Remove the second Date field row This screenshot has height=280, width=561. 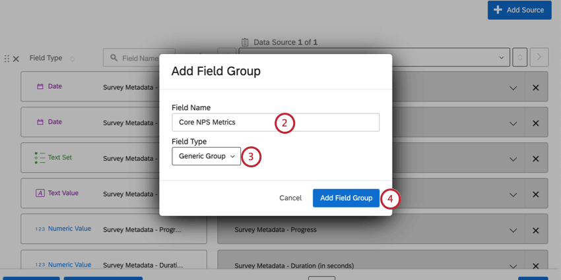point(535,123)
